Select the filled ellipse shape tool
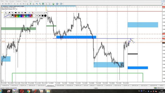This screenshot has width=165, height=93. 25,13
